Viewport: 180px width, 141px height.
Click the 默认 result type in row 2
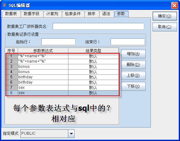pos(94,61)
